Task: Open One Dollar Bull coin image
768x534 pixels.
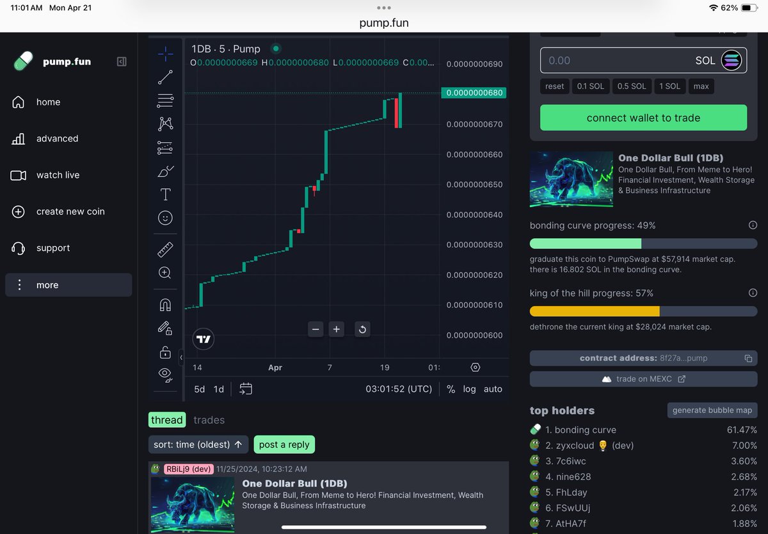Action: (x=572, y=179)
